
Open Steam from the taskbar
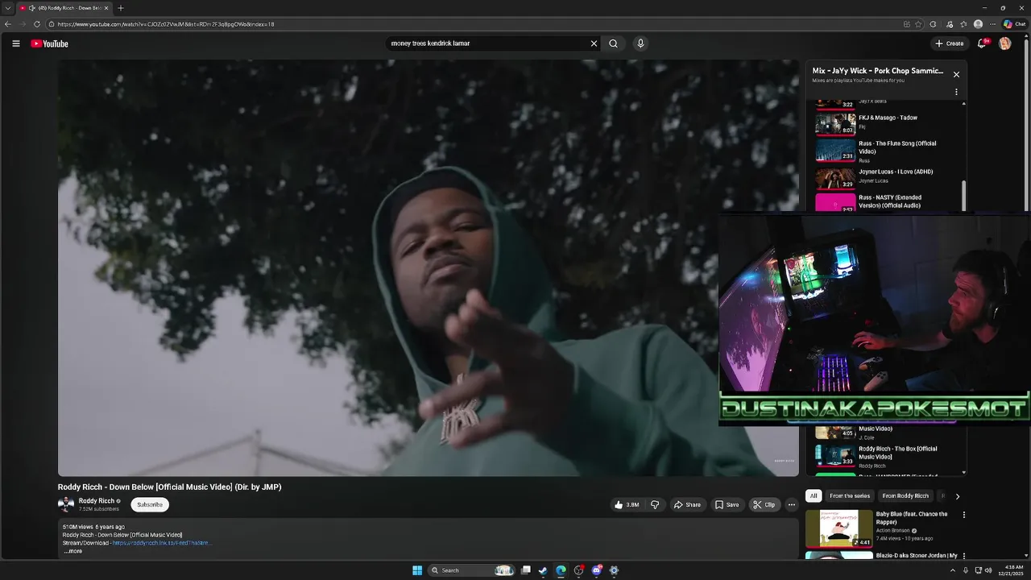coord(543,570)
